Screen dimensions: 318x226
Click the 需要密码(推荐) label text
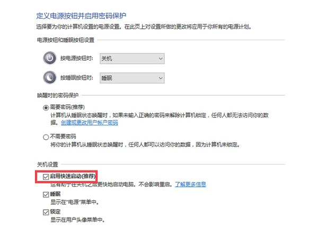pos(67,107)
